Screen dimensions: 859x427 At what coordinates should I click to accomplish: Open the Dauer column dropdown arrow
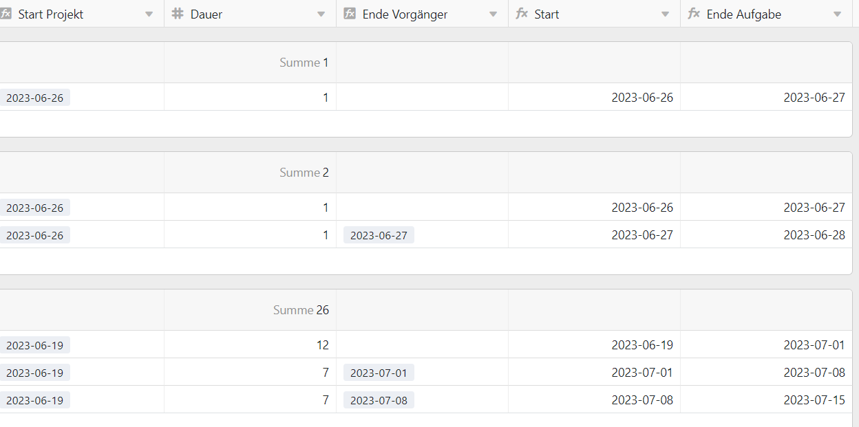tap(321, 14)
